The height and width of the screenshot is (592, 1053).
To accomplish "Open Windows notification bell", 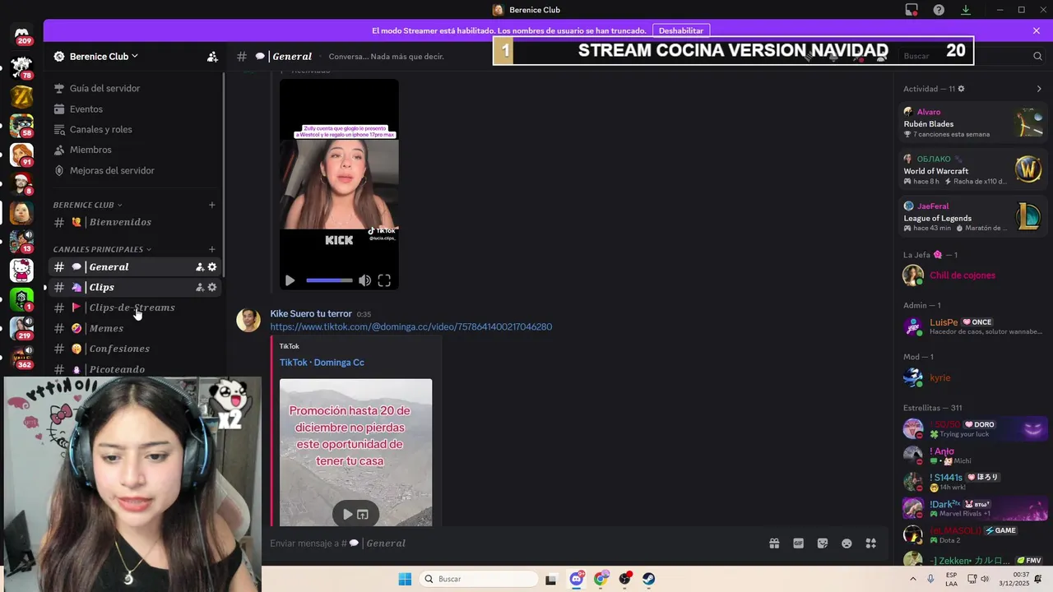I will coord(1039,579).
